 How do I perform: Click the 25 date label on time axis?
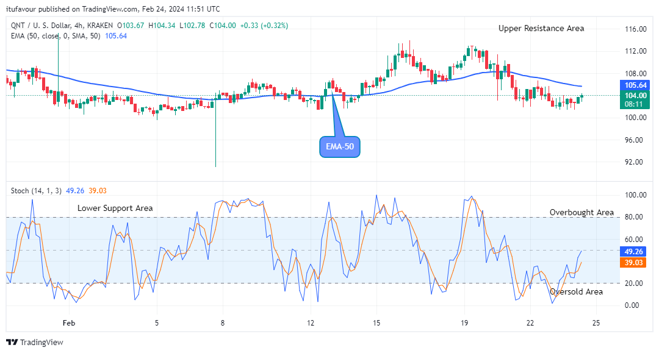click(596, 323)
